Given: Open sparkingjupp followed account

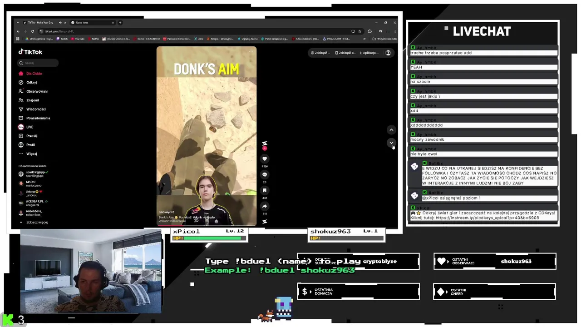Looking at the screenshot, I should (x=33, y=174).
